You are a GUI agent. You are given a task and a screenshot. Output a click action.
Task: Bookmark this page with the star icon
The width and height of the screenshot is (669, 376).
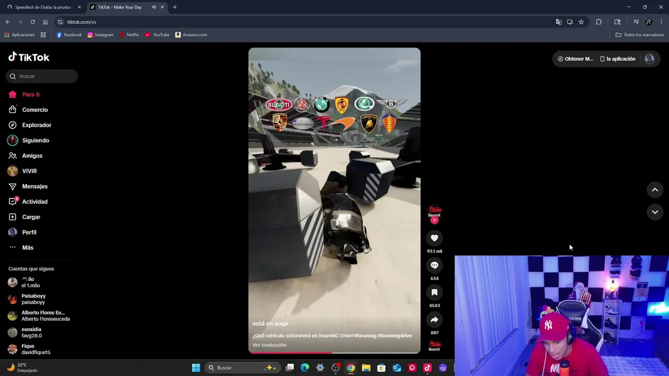(x=581, y=22)
